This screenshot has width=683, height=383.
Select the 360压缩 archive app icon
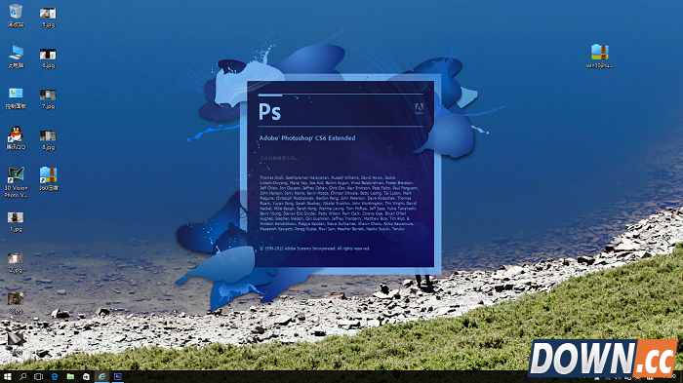coord(49,179)
